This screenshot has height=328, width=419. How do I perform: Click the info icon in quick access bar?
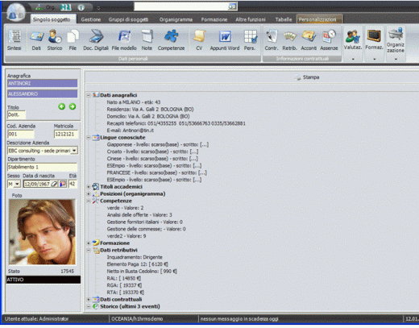[x=81, y=7]
